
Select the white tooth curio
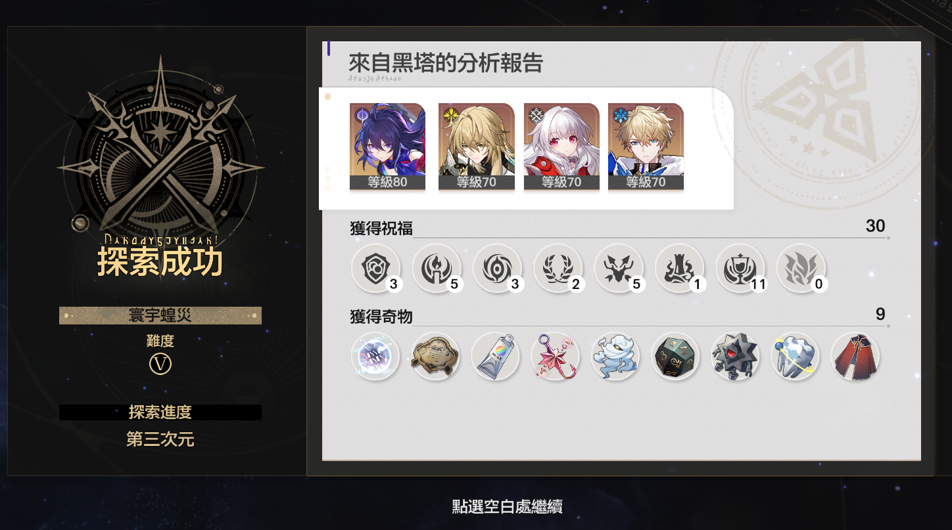click(x=795, y=356)
